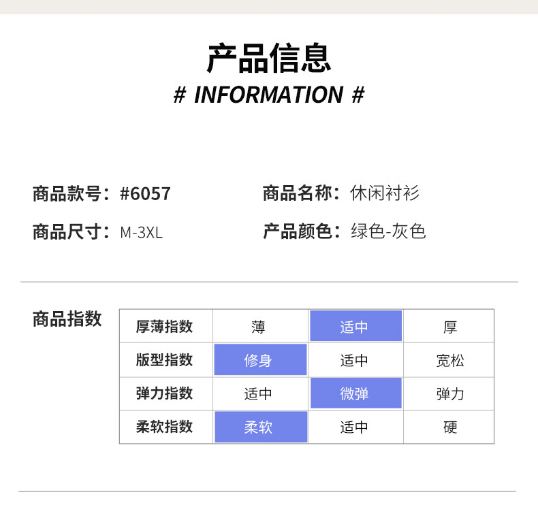Image resolution: width=538 pixels, height=505 pixels.
Task: Select 宽松 in the fit row
Action: (x=449, y=360)
